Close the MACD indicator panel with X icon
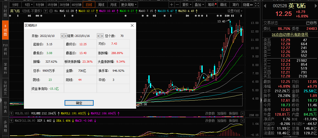The width and height of the screenshot is (318, 138). pos(243,121)
